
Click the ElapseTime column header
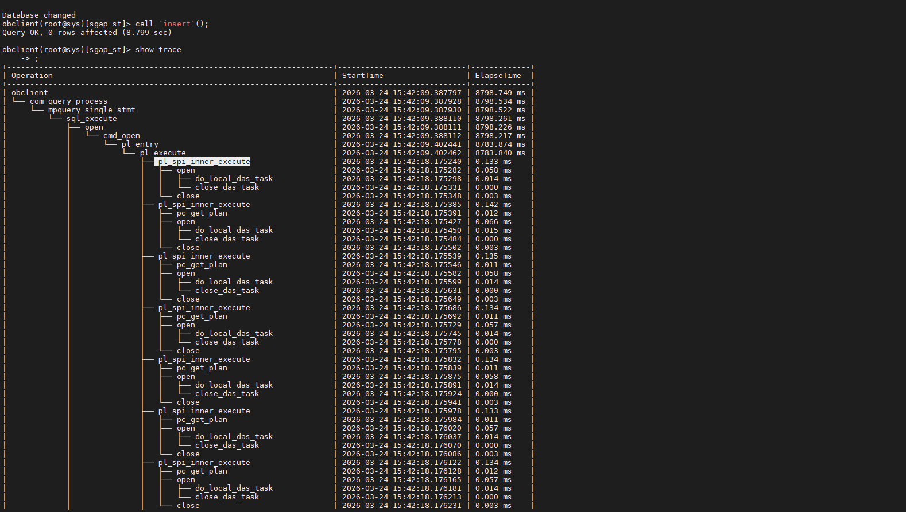[498, 76]
